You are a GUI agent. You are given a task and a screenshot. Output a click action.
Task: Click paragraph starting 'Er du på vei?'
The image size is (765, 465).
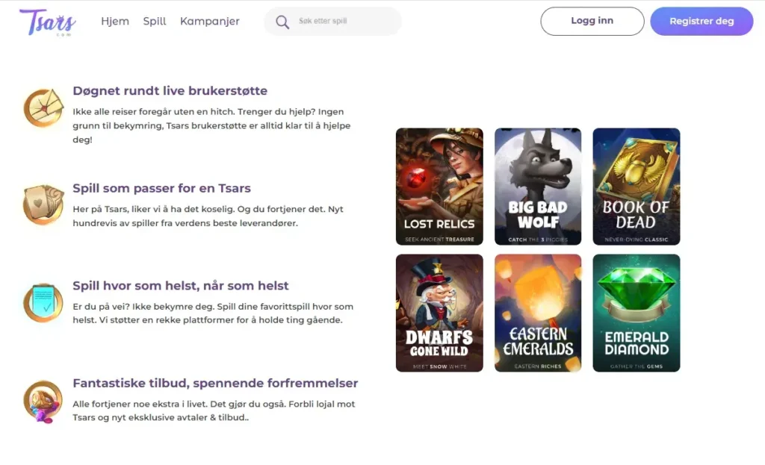point(213,313)
